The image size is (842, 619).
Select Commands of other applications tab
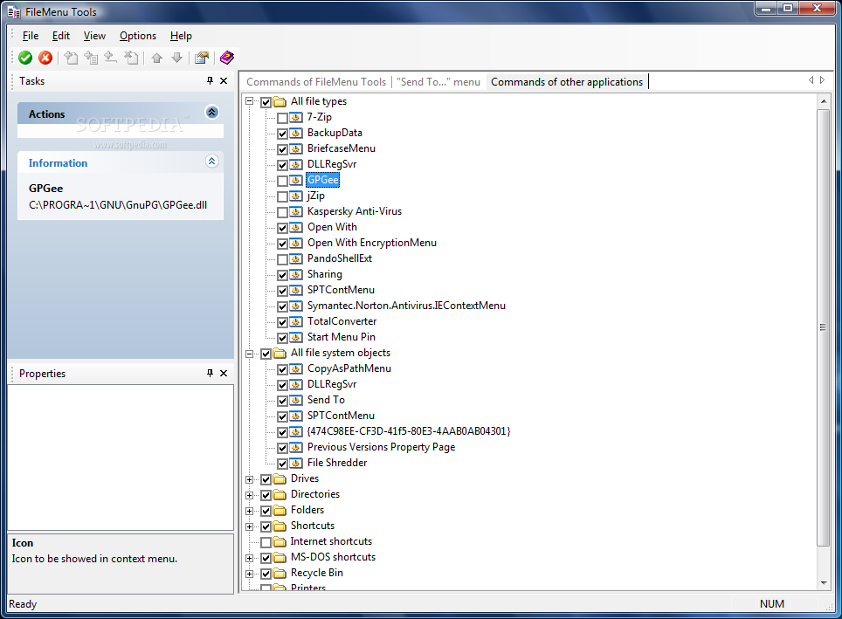pyautogui.click(x=567, y=82)
